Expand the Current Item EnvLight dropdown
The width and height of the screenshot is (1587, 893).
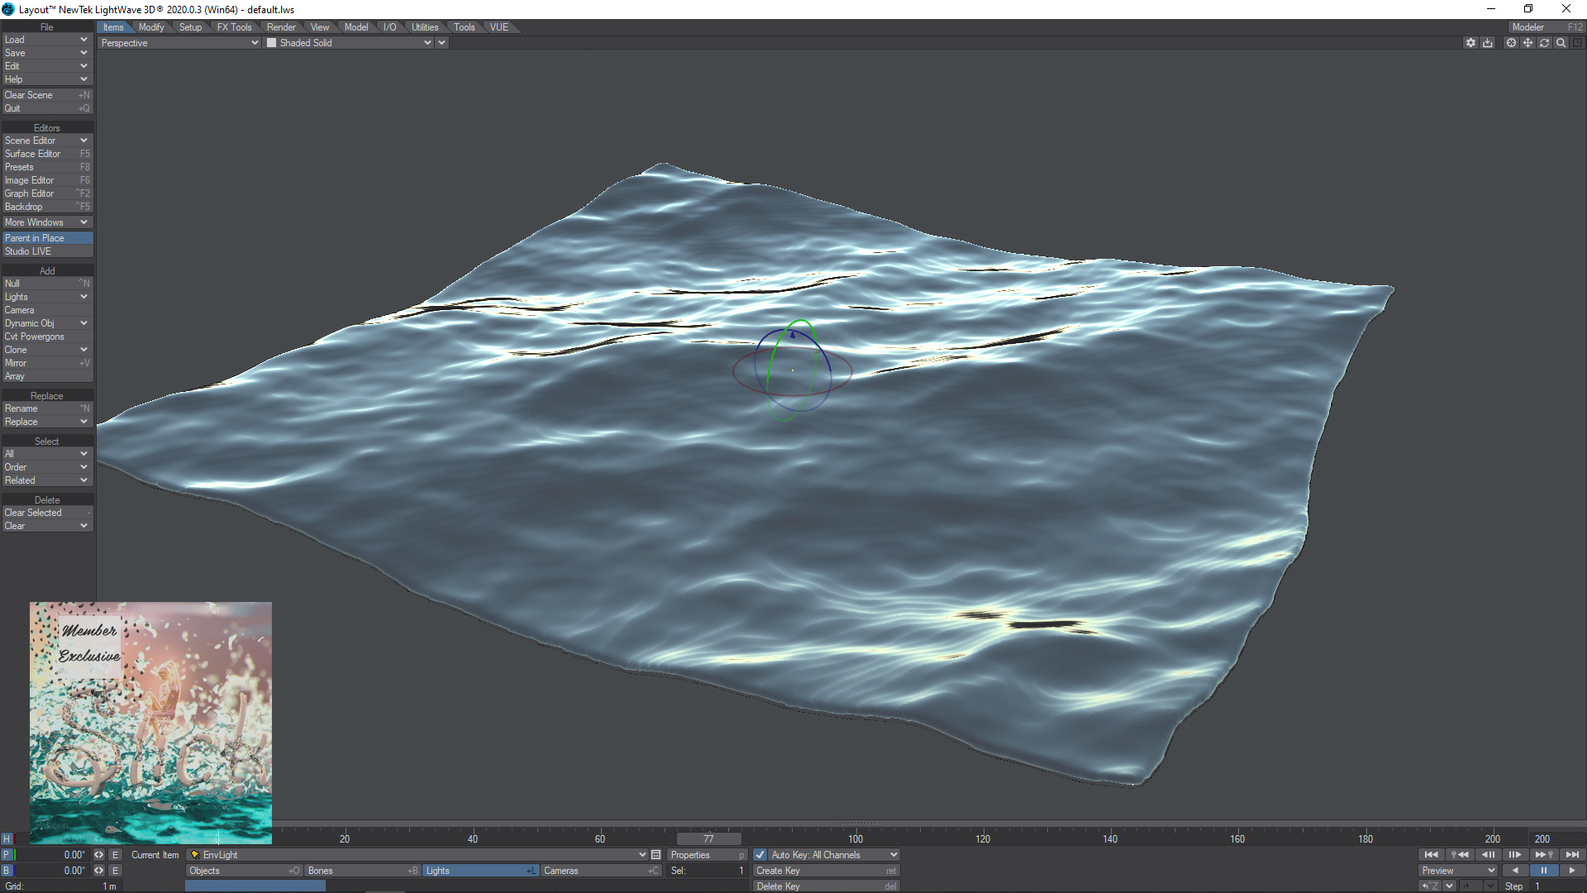point(642,855)
